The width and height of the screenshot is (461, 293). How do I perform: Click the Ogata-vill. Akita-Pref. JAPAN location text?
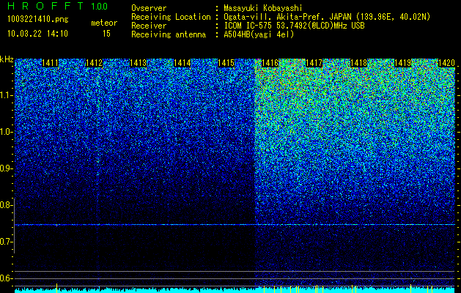[x=327, y=17]
